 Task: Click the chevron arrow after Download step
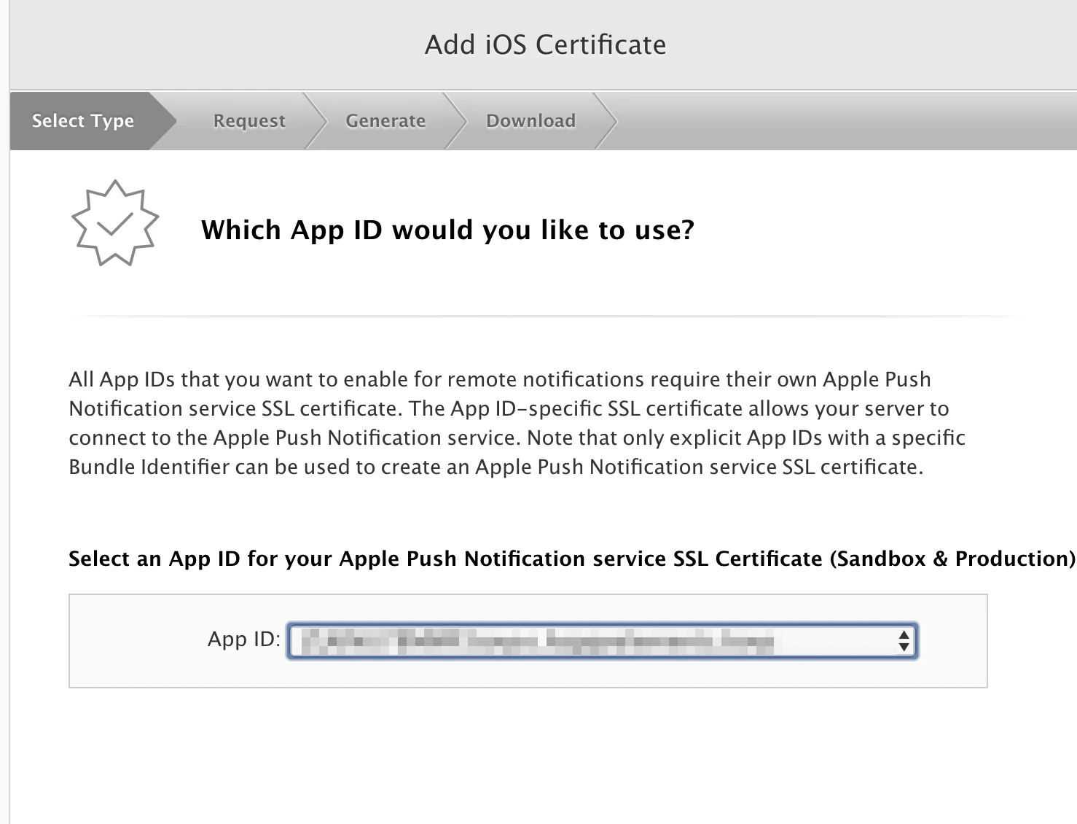pos(606,121)
